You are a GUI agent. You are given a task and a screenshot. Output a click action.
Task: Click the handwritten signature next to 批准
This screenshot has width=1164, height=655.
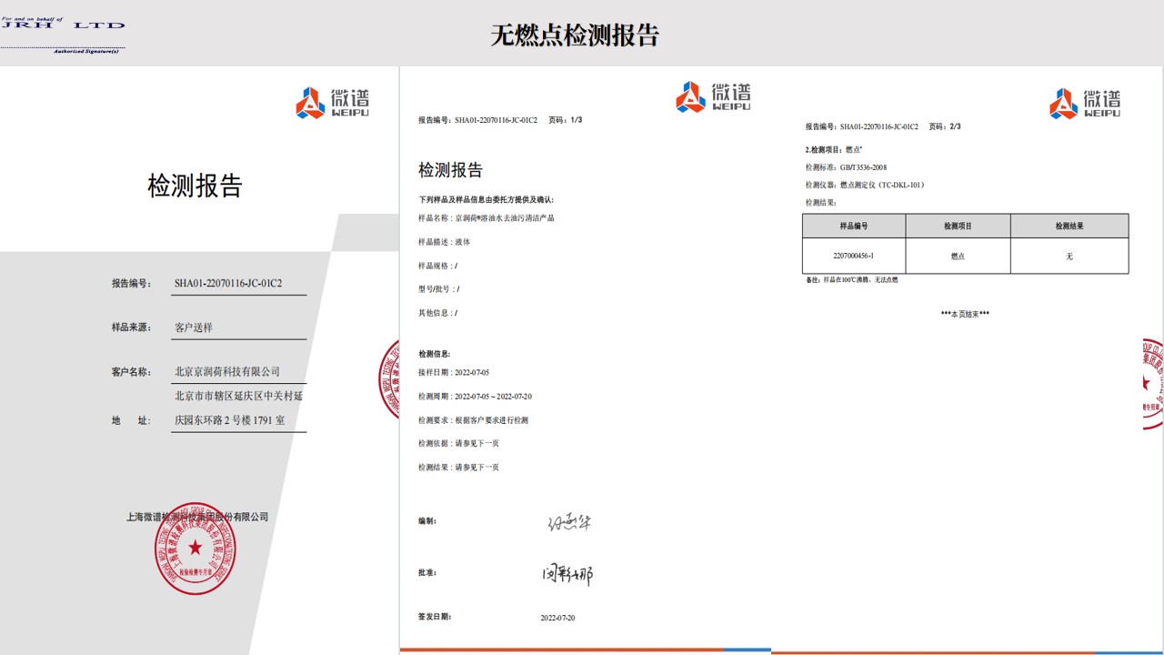[567, 574]
